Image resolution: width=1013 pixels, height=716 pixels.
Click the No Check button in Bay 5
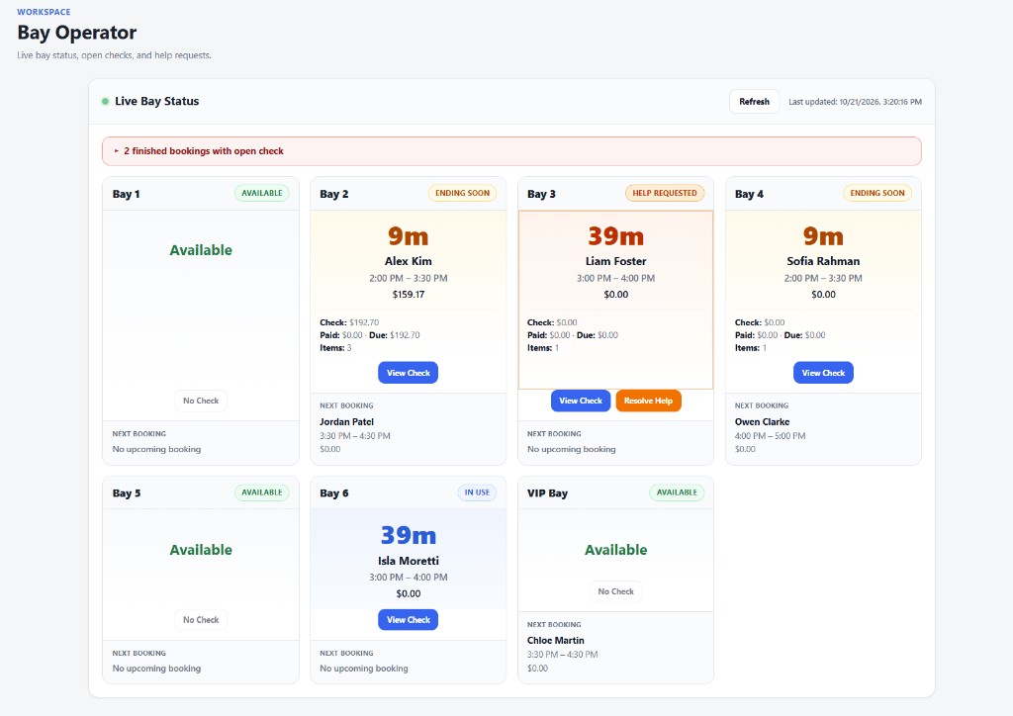click(201, 620)
